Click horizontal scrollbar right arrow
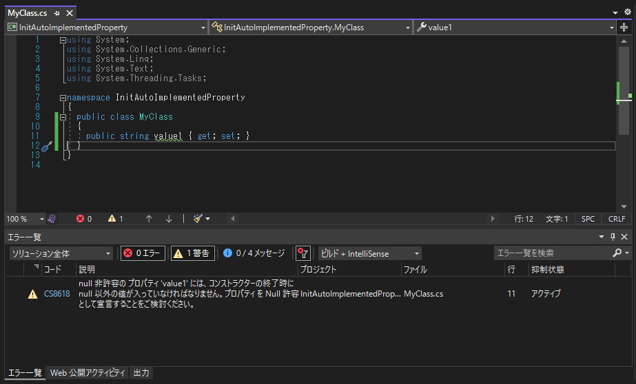Screen dimensions: 636x384 (x=493, y=219)
